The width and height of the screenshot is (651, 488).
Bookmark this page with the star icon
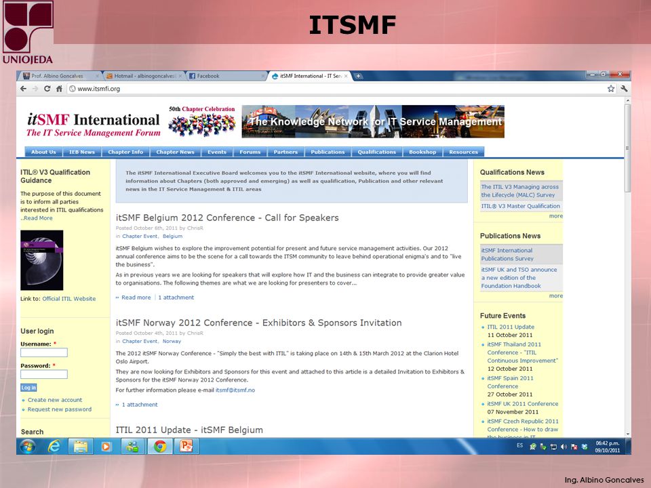tap(611, 88)
